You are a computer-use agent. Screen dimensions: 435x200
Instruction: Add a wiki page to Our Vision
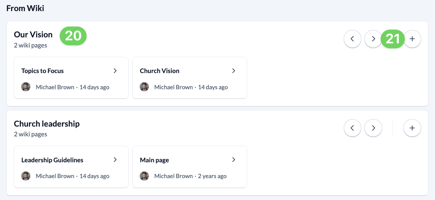coord(412,39)
